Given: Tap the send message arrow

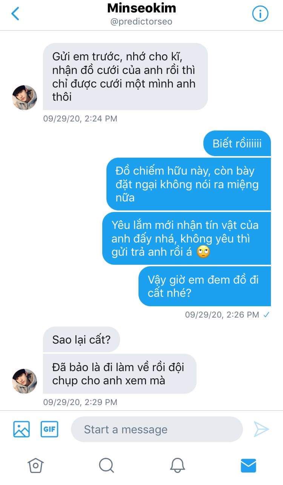Looking at the screenshot, I should point(261,429).
